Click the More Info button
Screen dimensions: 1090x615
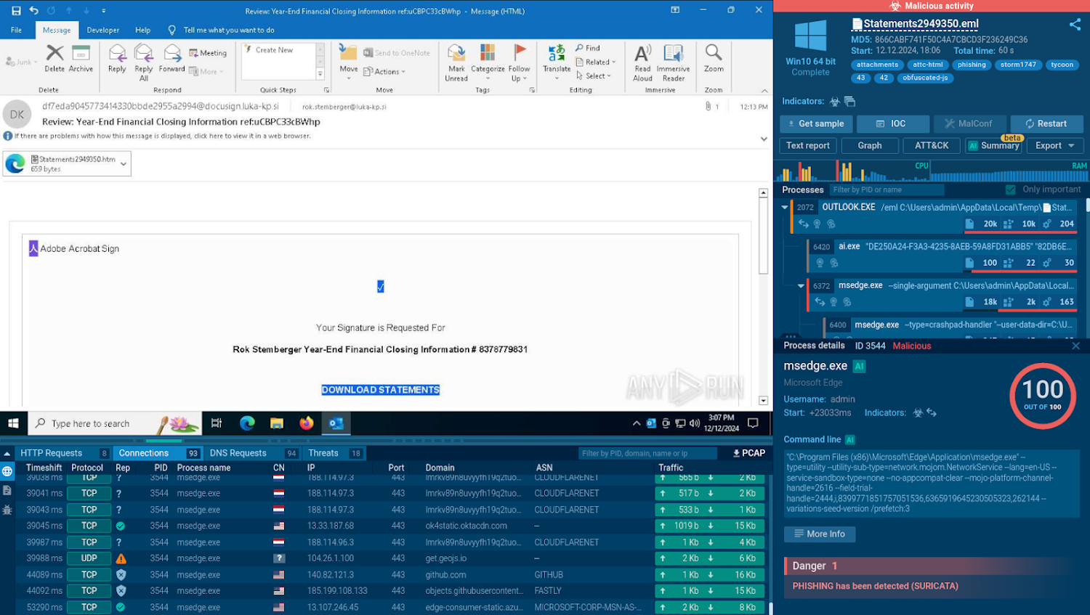tap(820, 534)
